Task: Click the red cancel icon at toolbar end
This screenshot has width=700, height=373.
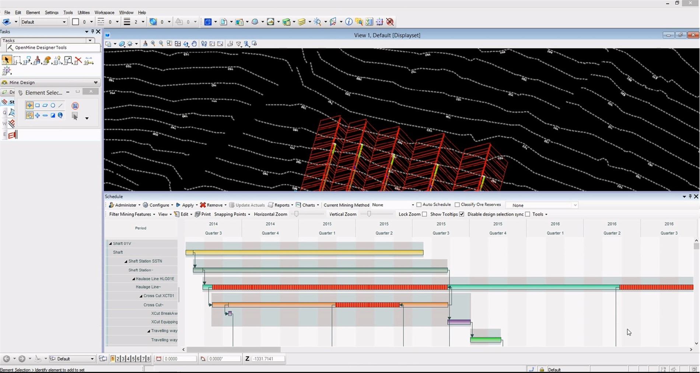Action: [x=390, y=22]
